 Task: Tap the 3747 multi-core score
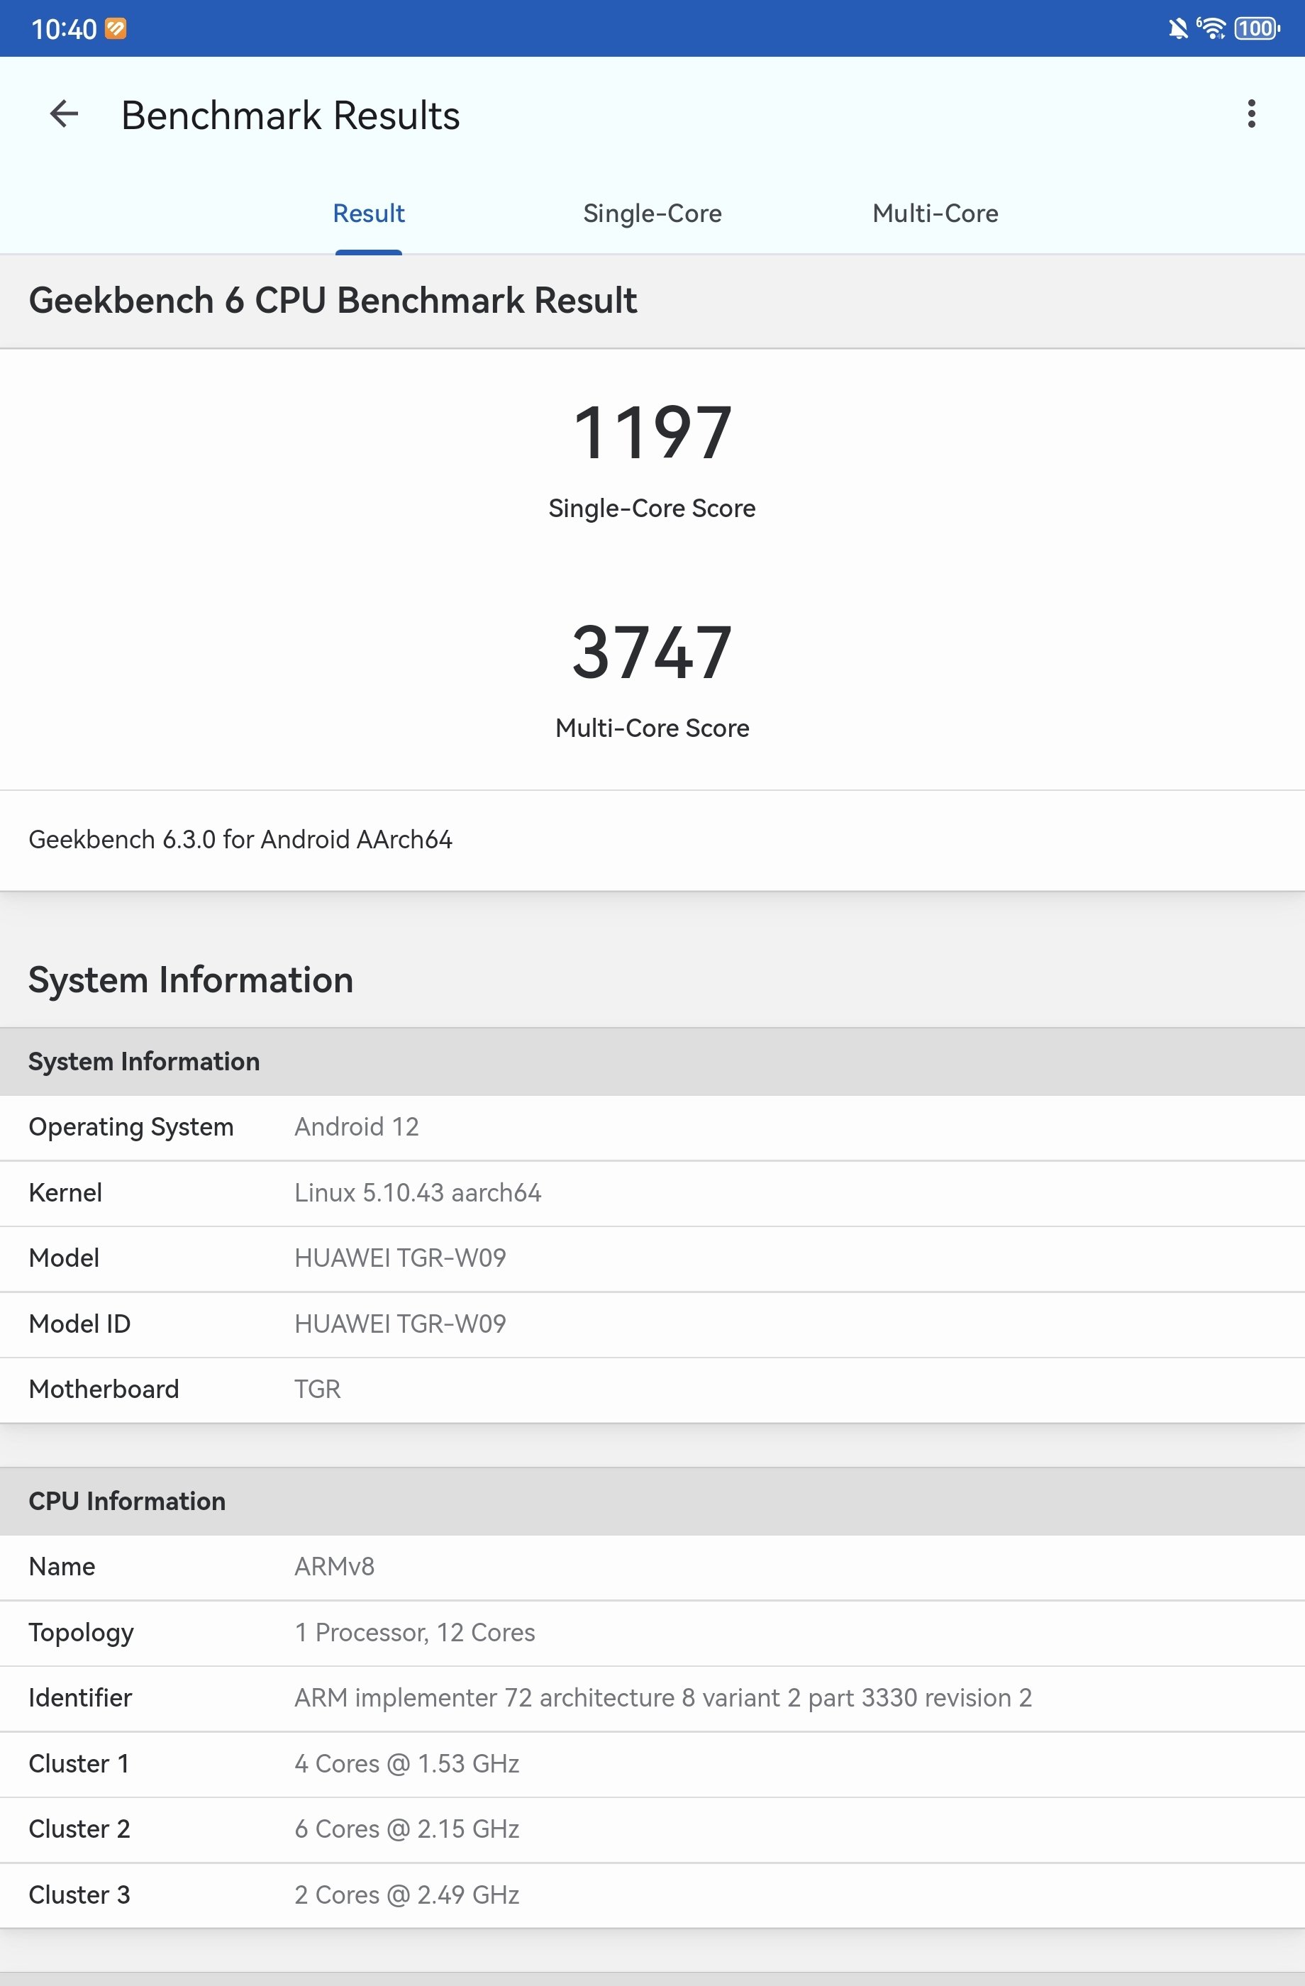coord(652,653)
